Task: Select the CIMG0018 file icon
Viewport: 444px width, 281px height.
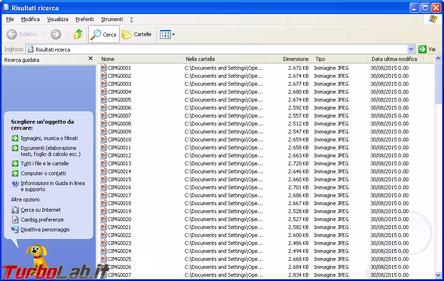Action: coord(104,203)
